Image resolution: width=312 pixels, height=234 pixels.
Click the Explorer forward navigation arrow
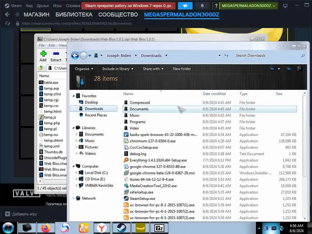[83, 55]
